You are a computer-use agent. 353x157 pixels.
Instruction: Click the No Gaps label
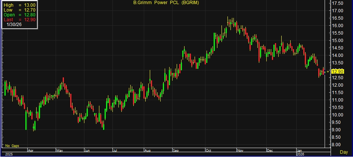coord(12,145)
